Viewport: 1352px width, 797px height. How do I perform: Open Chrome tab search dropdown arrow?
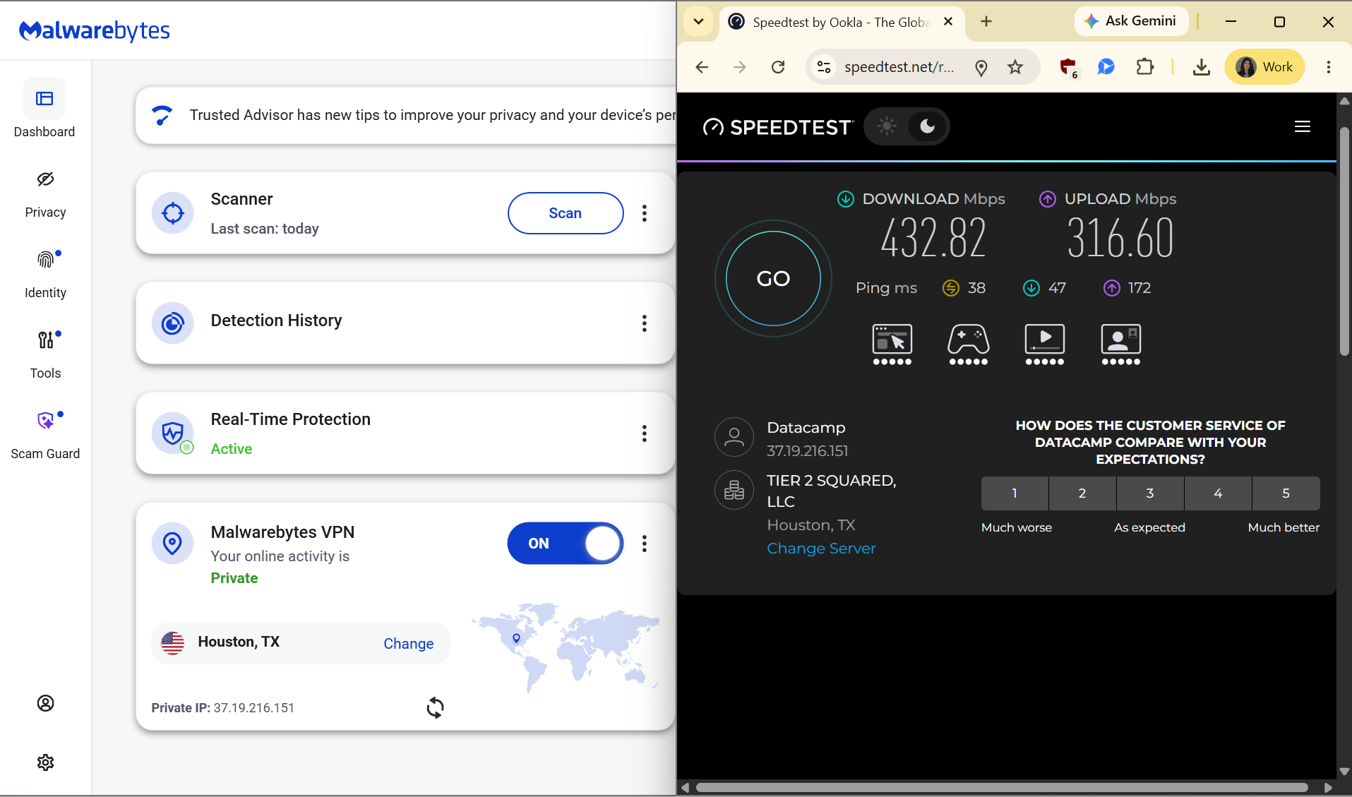698,22
